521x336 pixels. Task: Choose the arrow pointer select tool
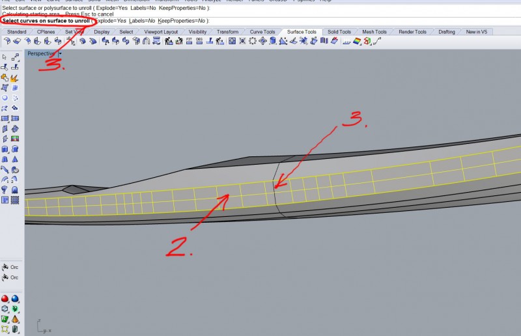pyautogui.click(x=5, y=57)
